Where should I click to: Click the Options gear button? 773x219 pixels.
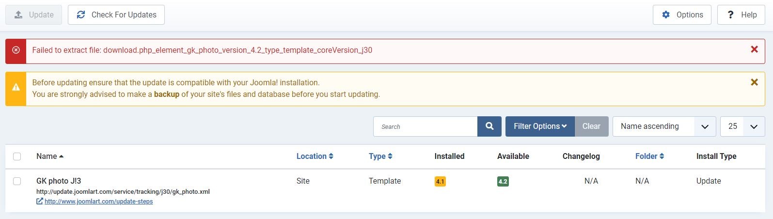pyautogui.click(x=682, y=15)
